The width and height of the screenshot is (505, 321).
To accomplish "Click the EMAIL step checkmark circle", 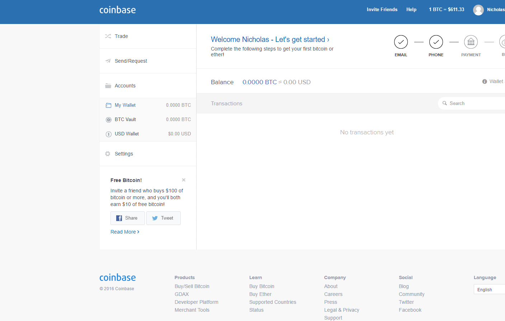I will coord(401,42).
